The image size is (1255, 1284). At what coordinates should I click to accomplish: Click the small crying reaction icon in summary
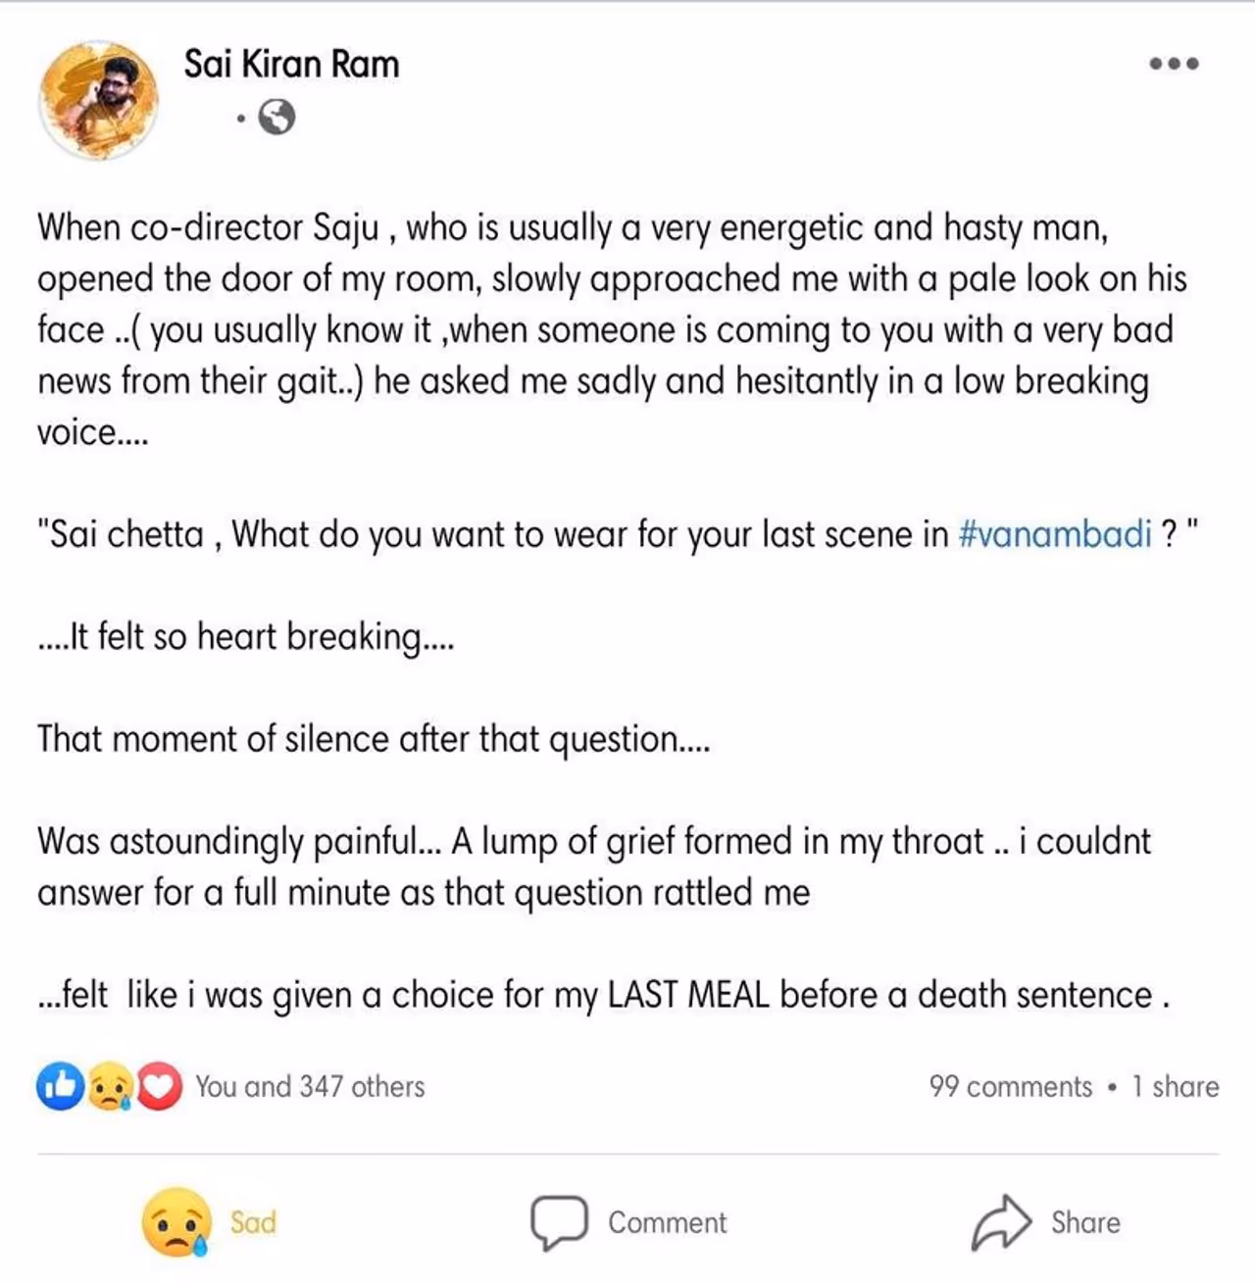(110, 1087)
